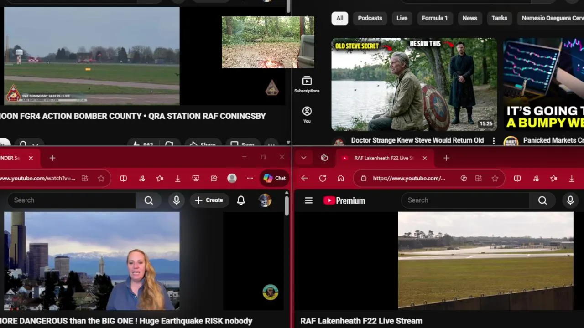Play the RAF Lakenheath F22 live video

(485, 261)
